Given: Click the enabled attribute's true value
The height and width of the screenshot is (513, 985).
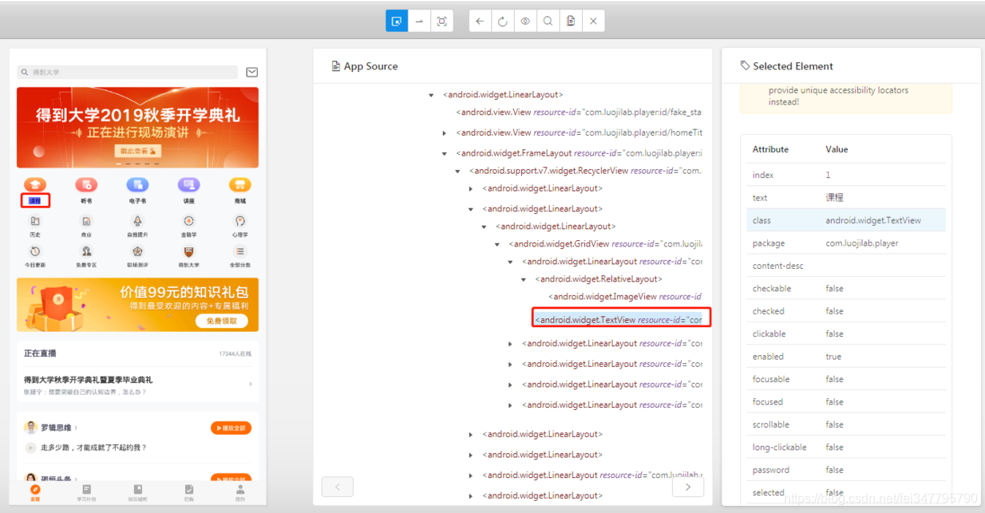Looking at the screenshot, I should tap(833, 357).
